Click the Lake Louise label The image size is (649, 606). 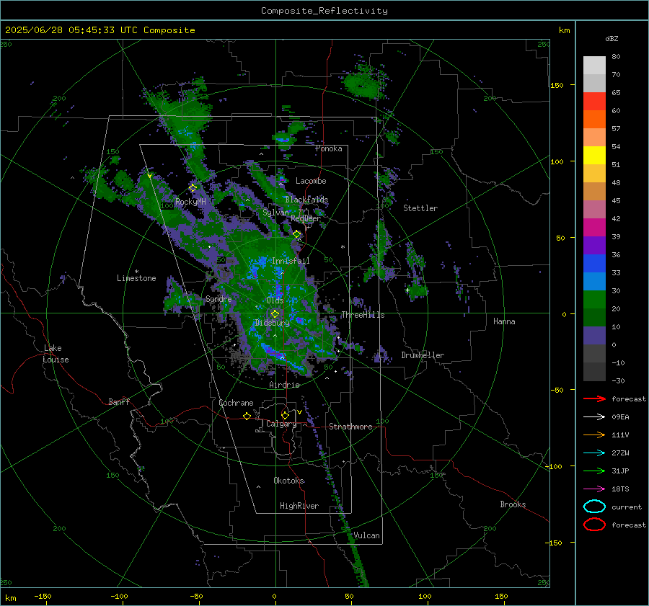[x=56, y=354]
